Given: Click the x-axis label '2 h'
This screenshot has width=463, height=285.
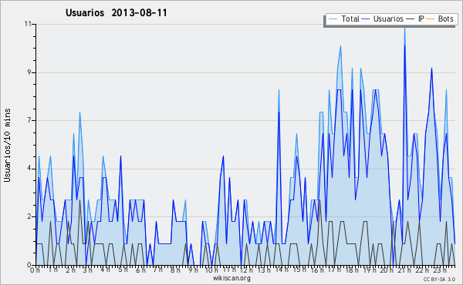Looking at the screenshot, I should click(x=70, y=270).
